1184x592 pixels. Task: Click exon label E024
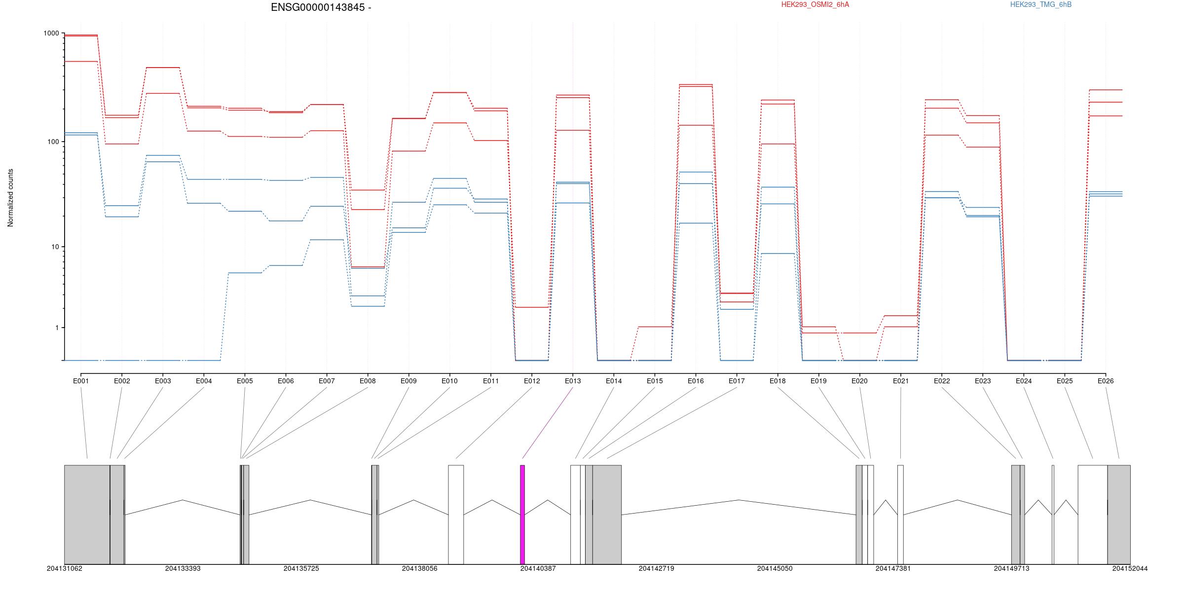(x=1024, y=381)
